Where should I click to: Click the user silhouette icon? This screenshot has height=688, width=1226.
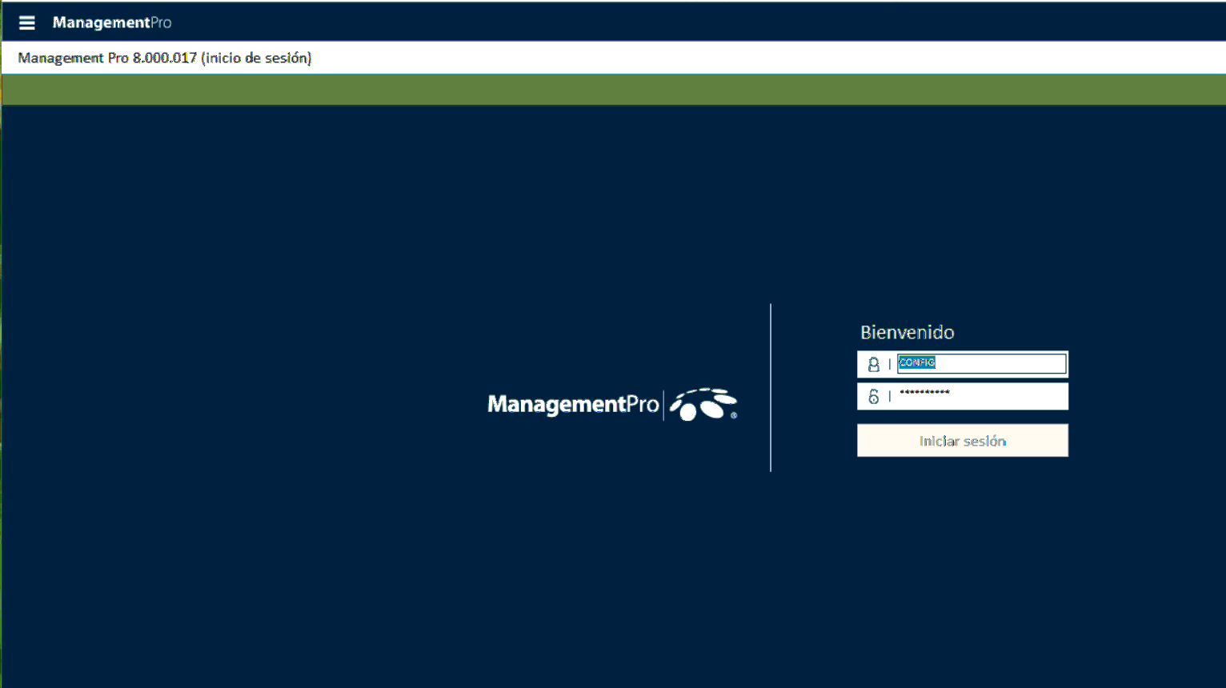pos(873,365)
